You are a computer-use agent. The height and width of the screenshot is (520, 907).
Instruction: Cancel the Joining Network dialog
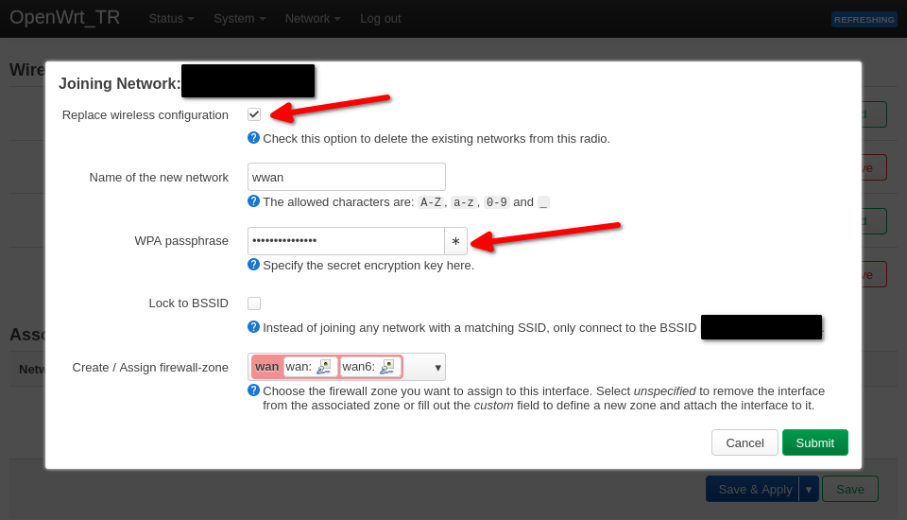744,442
